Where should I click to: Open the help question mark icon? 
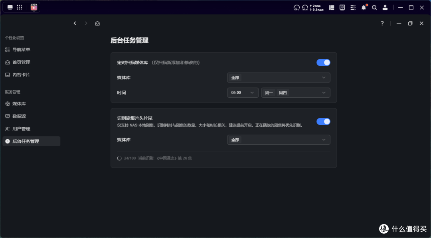(382, 24)
